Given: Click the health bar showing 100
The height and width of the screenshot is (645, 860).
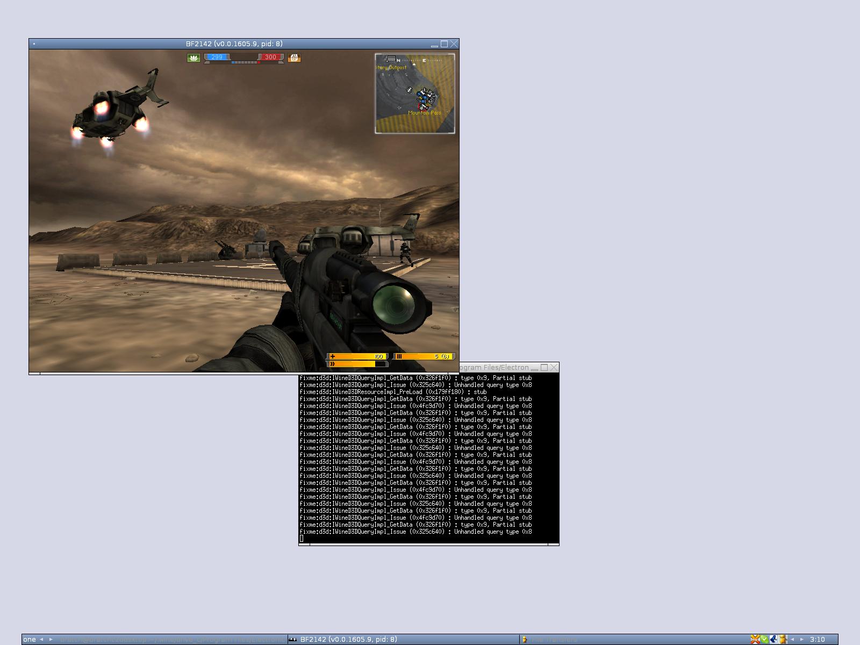Looking at the screenshot, I should tap(357, 356).
